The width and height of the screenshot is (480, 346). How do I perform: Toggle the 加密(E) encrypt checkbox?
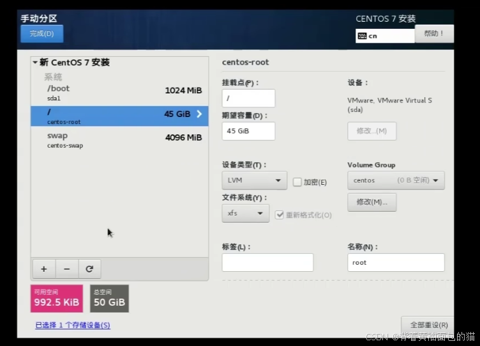[297, 182]
